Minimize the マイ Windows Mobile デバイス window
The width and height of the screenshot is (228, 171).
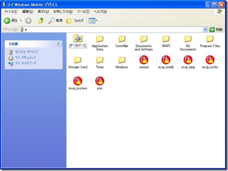point(208,5)
